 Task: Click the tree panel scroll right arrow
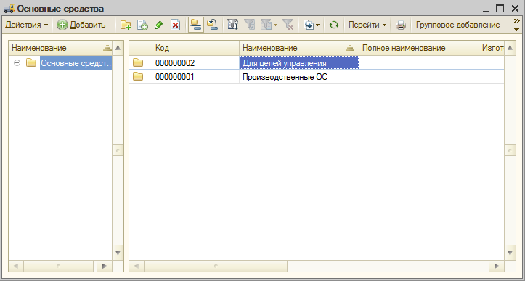tap(105, 266)
